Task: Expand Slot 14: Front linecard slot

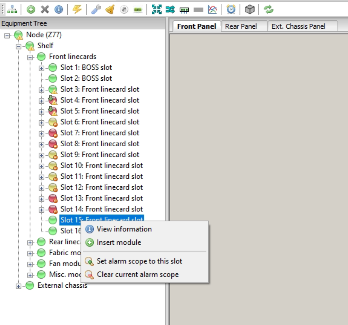Action: coord(41,210)
